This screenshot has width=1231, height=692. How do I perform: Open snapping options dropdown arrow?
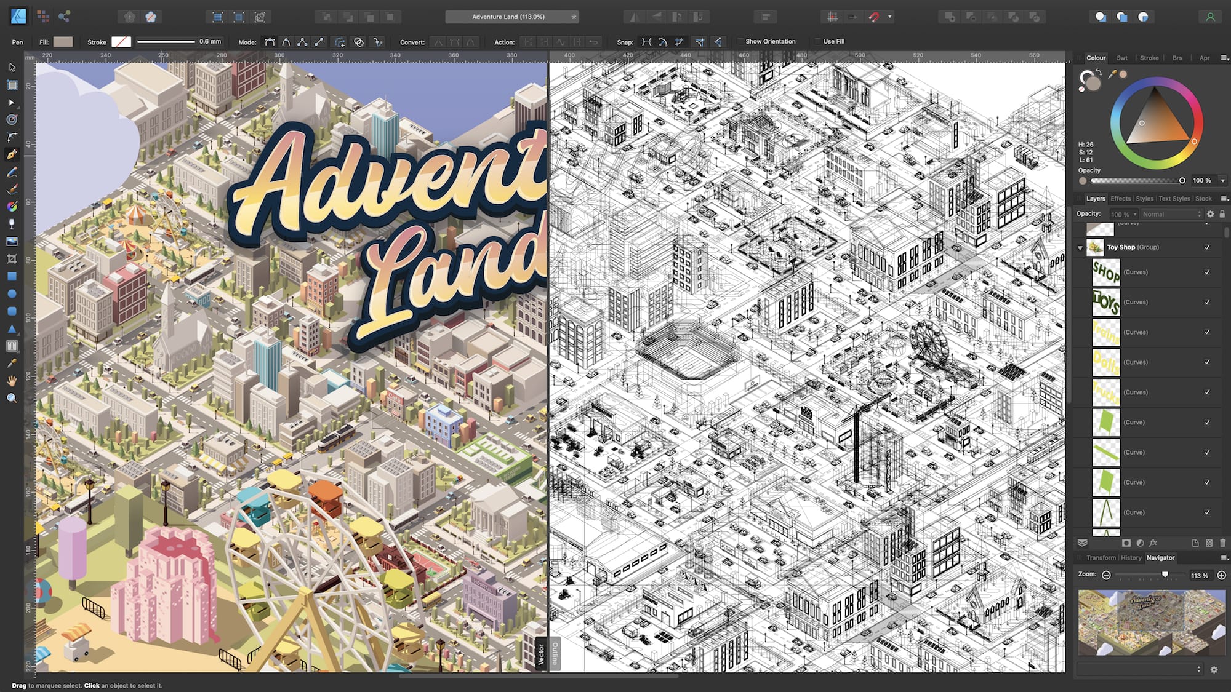point(890,17)
